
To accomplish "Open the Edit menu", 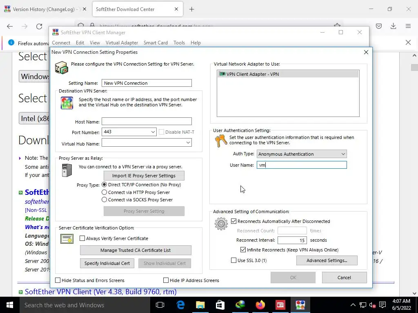I will [x=80, y=42].
